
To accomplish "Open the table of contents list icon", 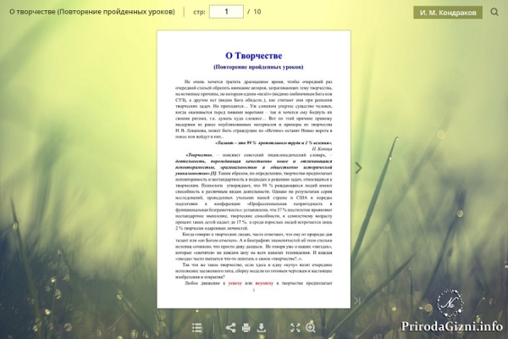I will [x=197, y=328].
